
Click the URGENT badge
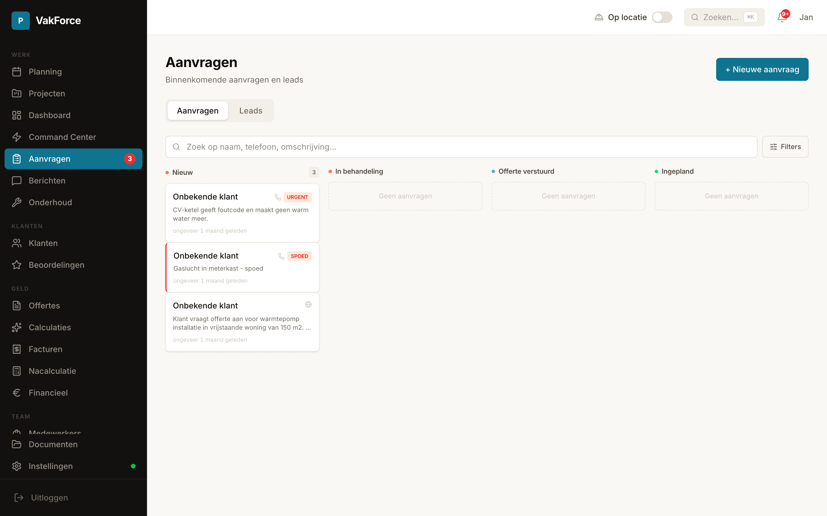click(297, 197)
